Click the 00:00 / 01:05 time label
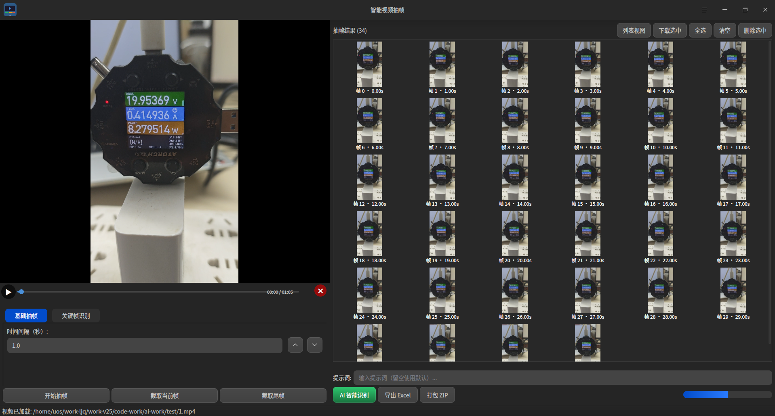The image size is (775, 416). pos(280,292)
